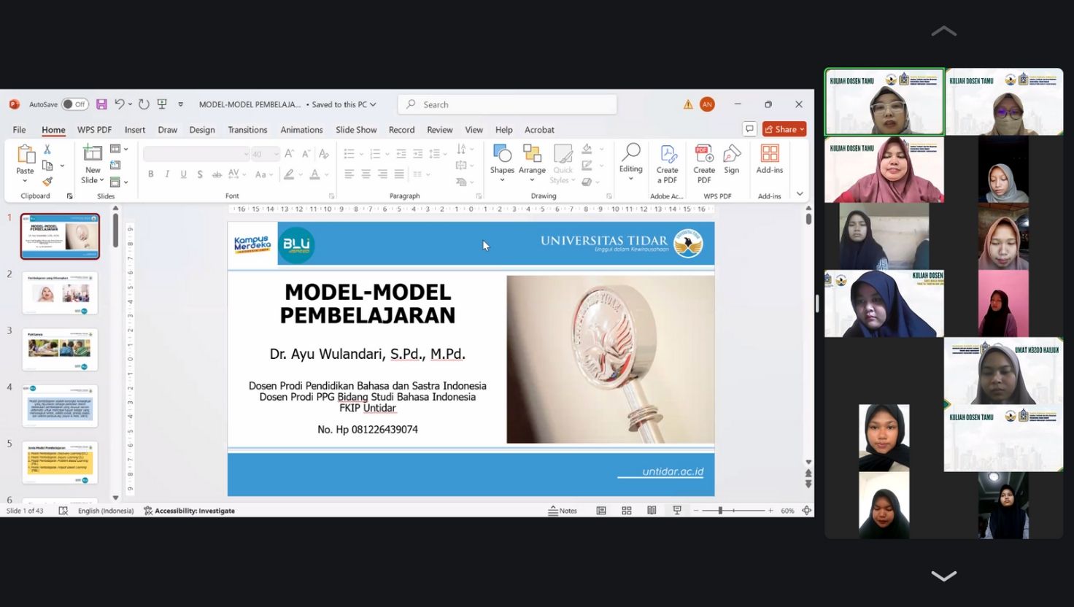Open the Arrange menu
Viewport: 1074px width, 607px height.
click(x=532, y=163)
